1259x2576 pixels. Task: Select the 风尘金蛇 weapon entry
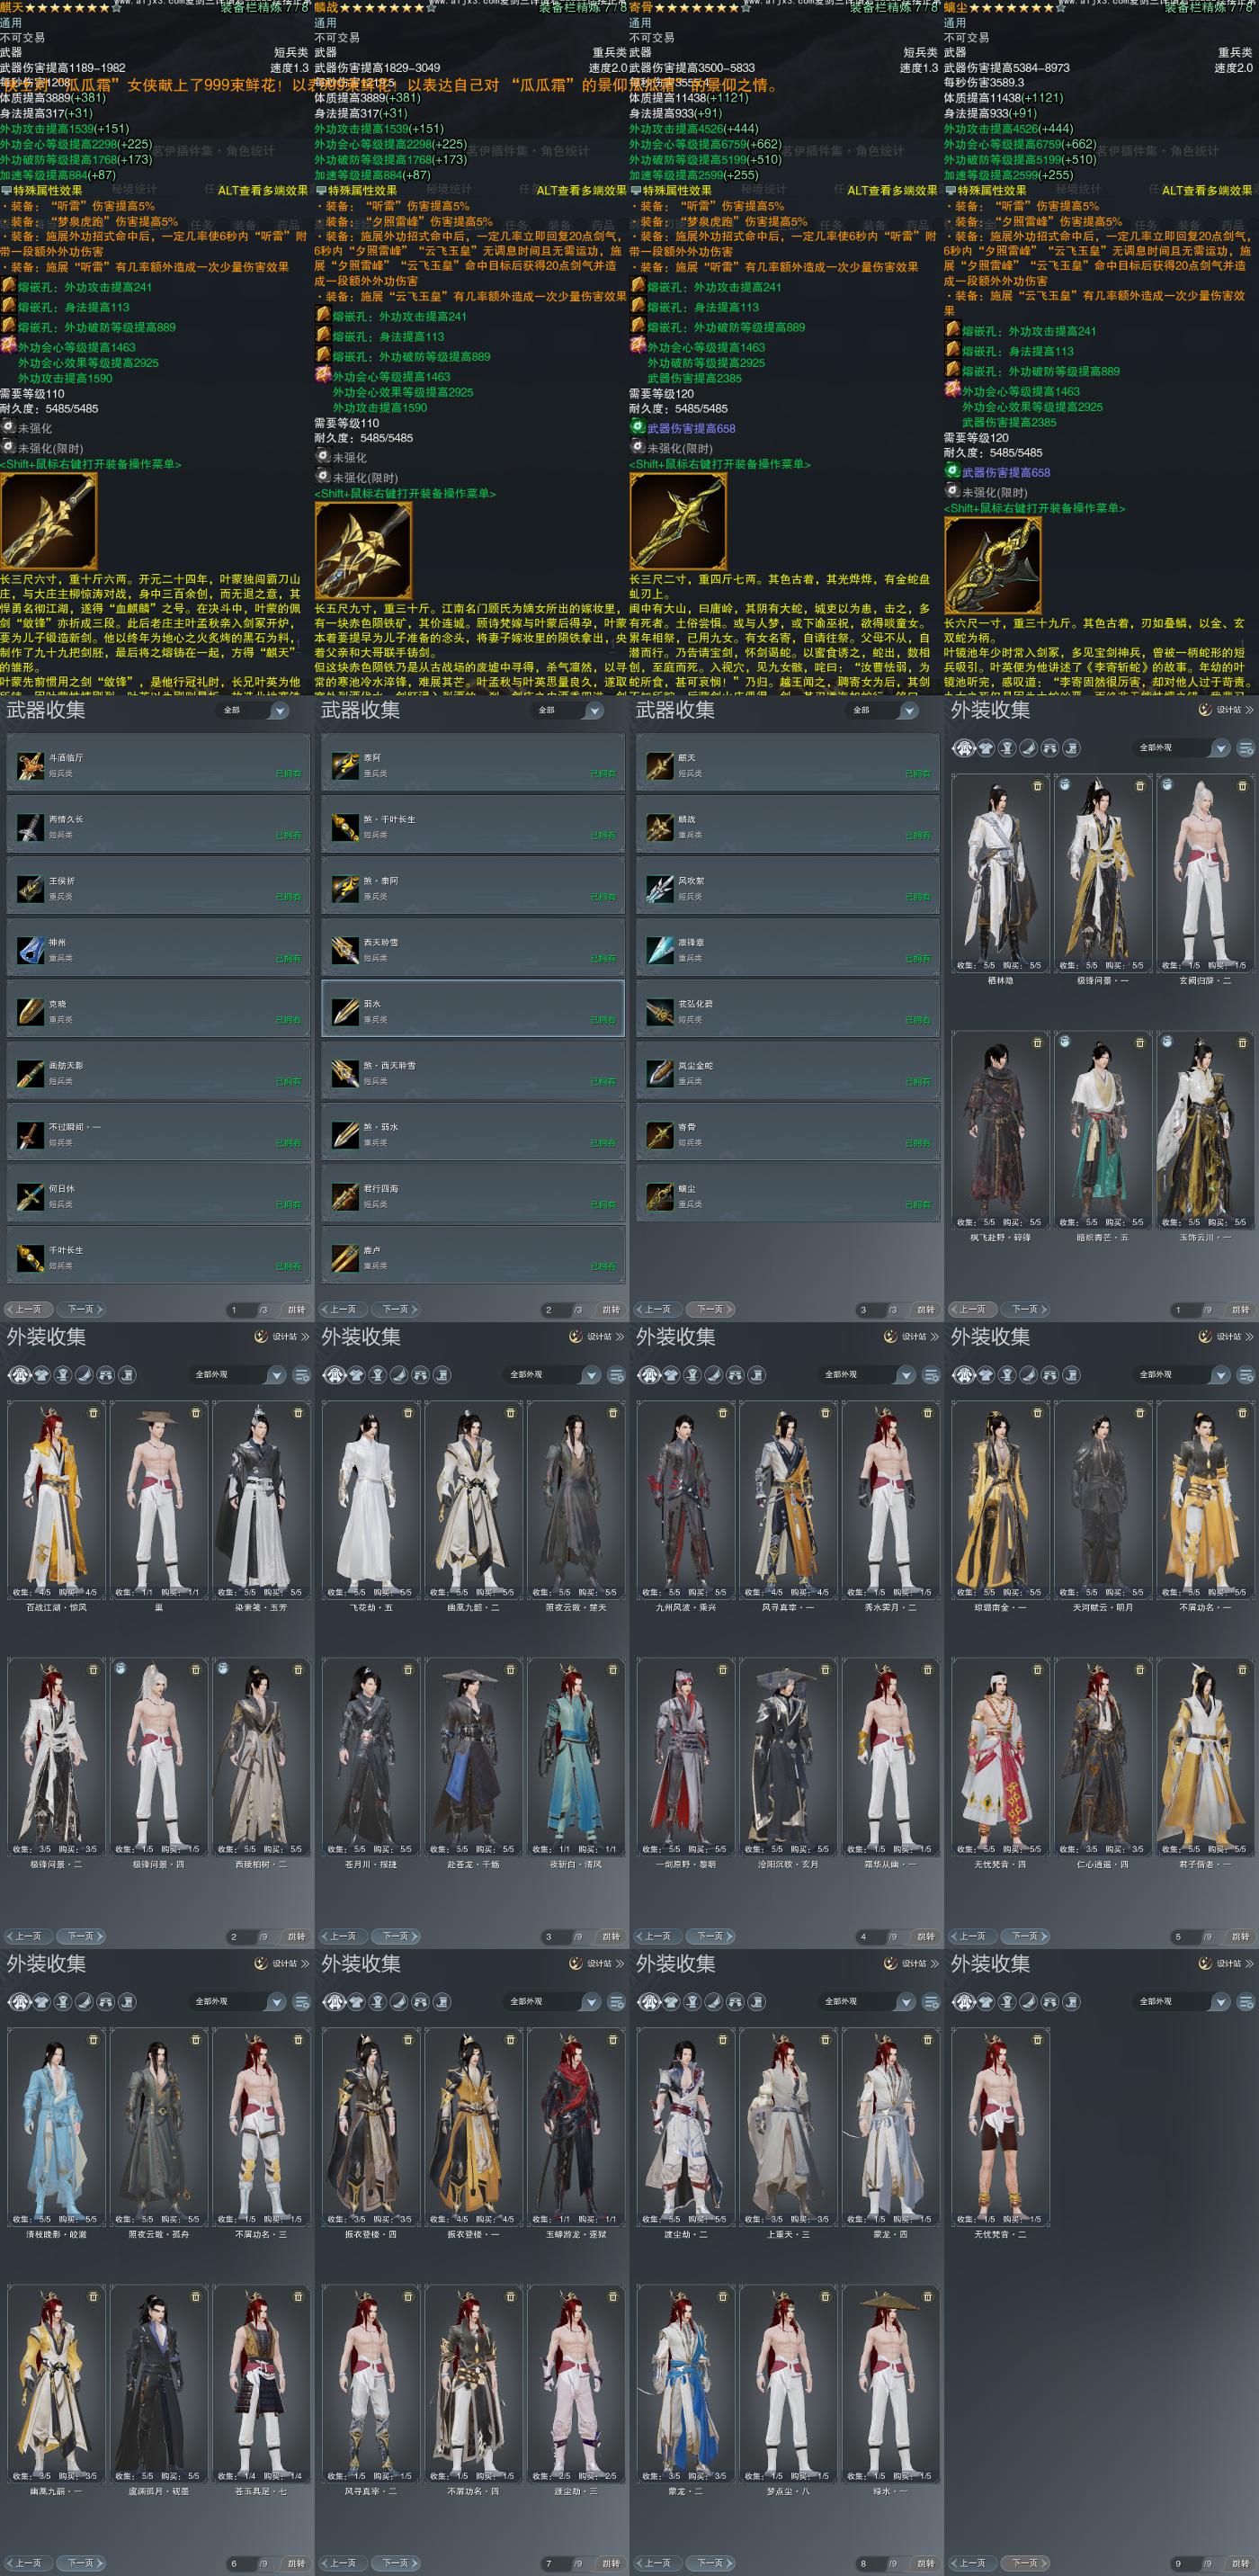pos(788,1071)
